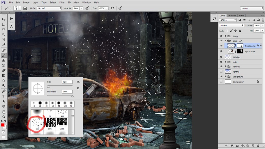Select the Clone Stamp tool
Viewport: 265px width, 149px height.
(4, 60)
